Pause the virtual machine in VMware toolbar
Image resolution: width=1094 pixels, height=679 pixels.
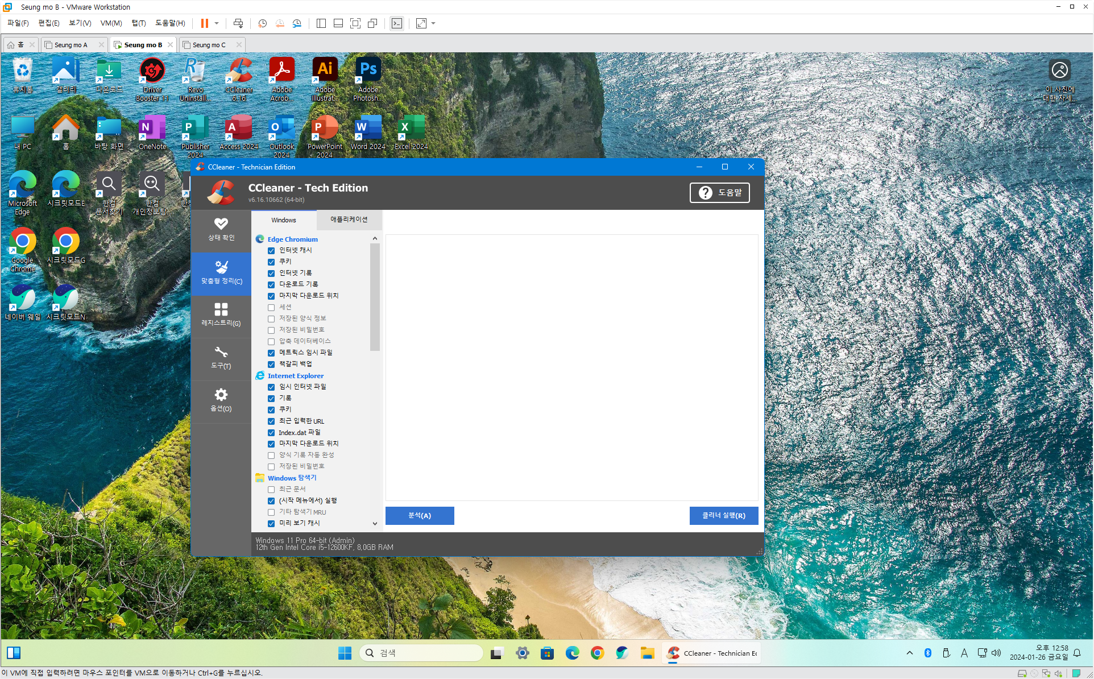204,23
